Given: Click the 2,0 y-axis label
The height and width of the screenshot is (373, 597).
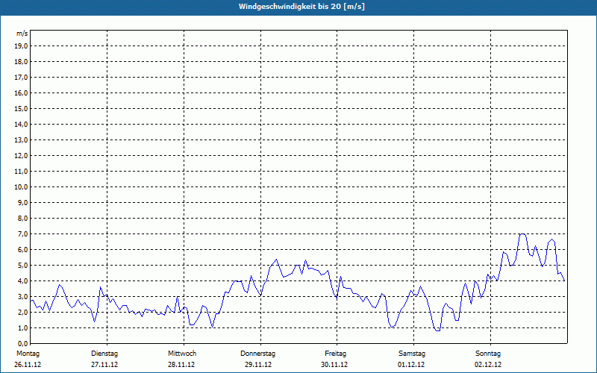Looking at the screenshot, I should click(22, 313).
